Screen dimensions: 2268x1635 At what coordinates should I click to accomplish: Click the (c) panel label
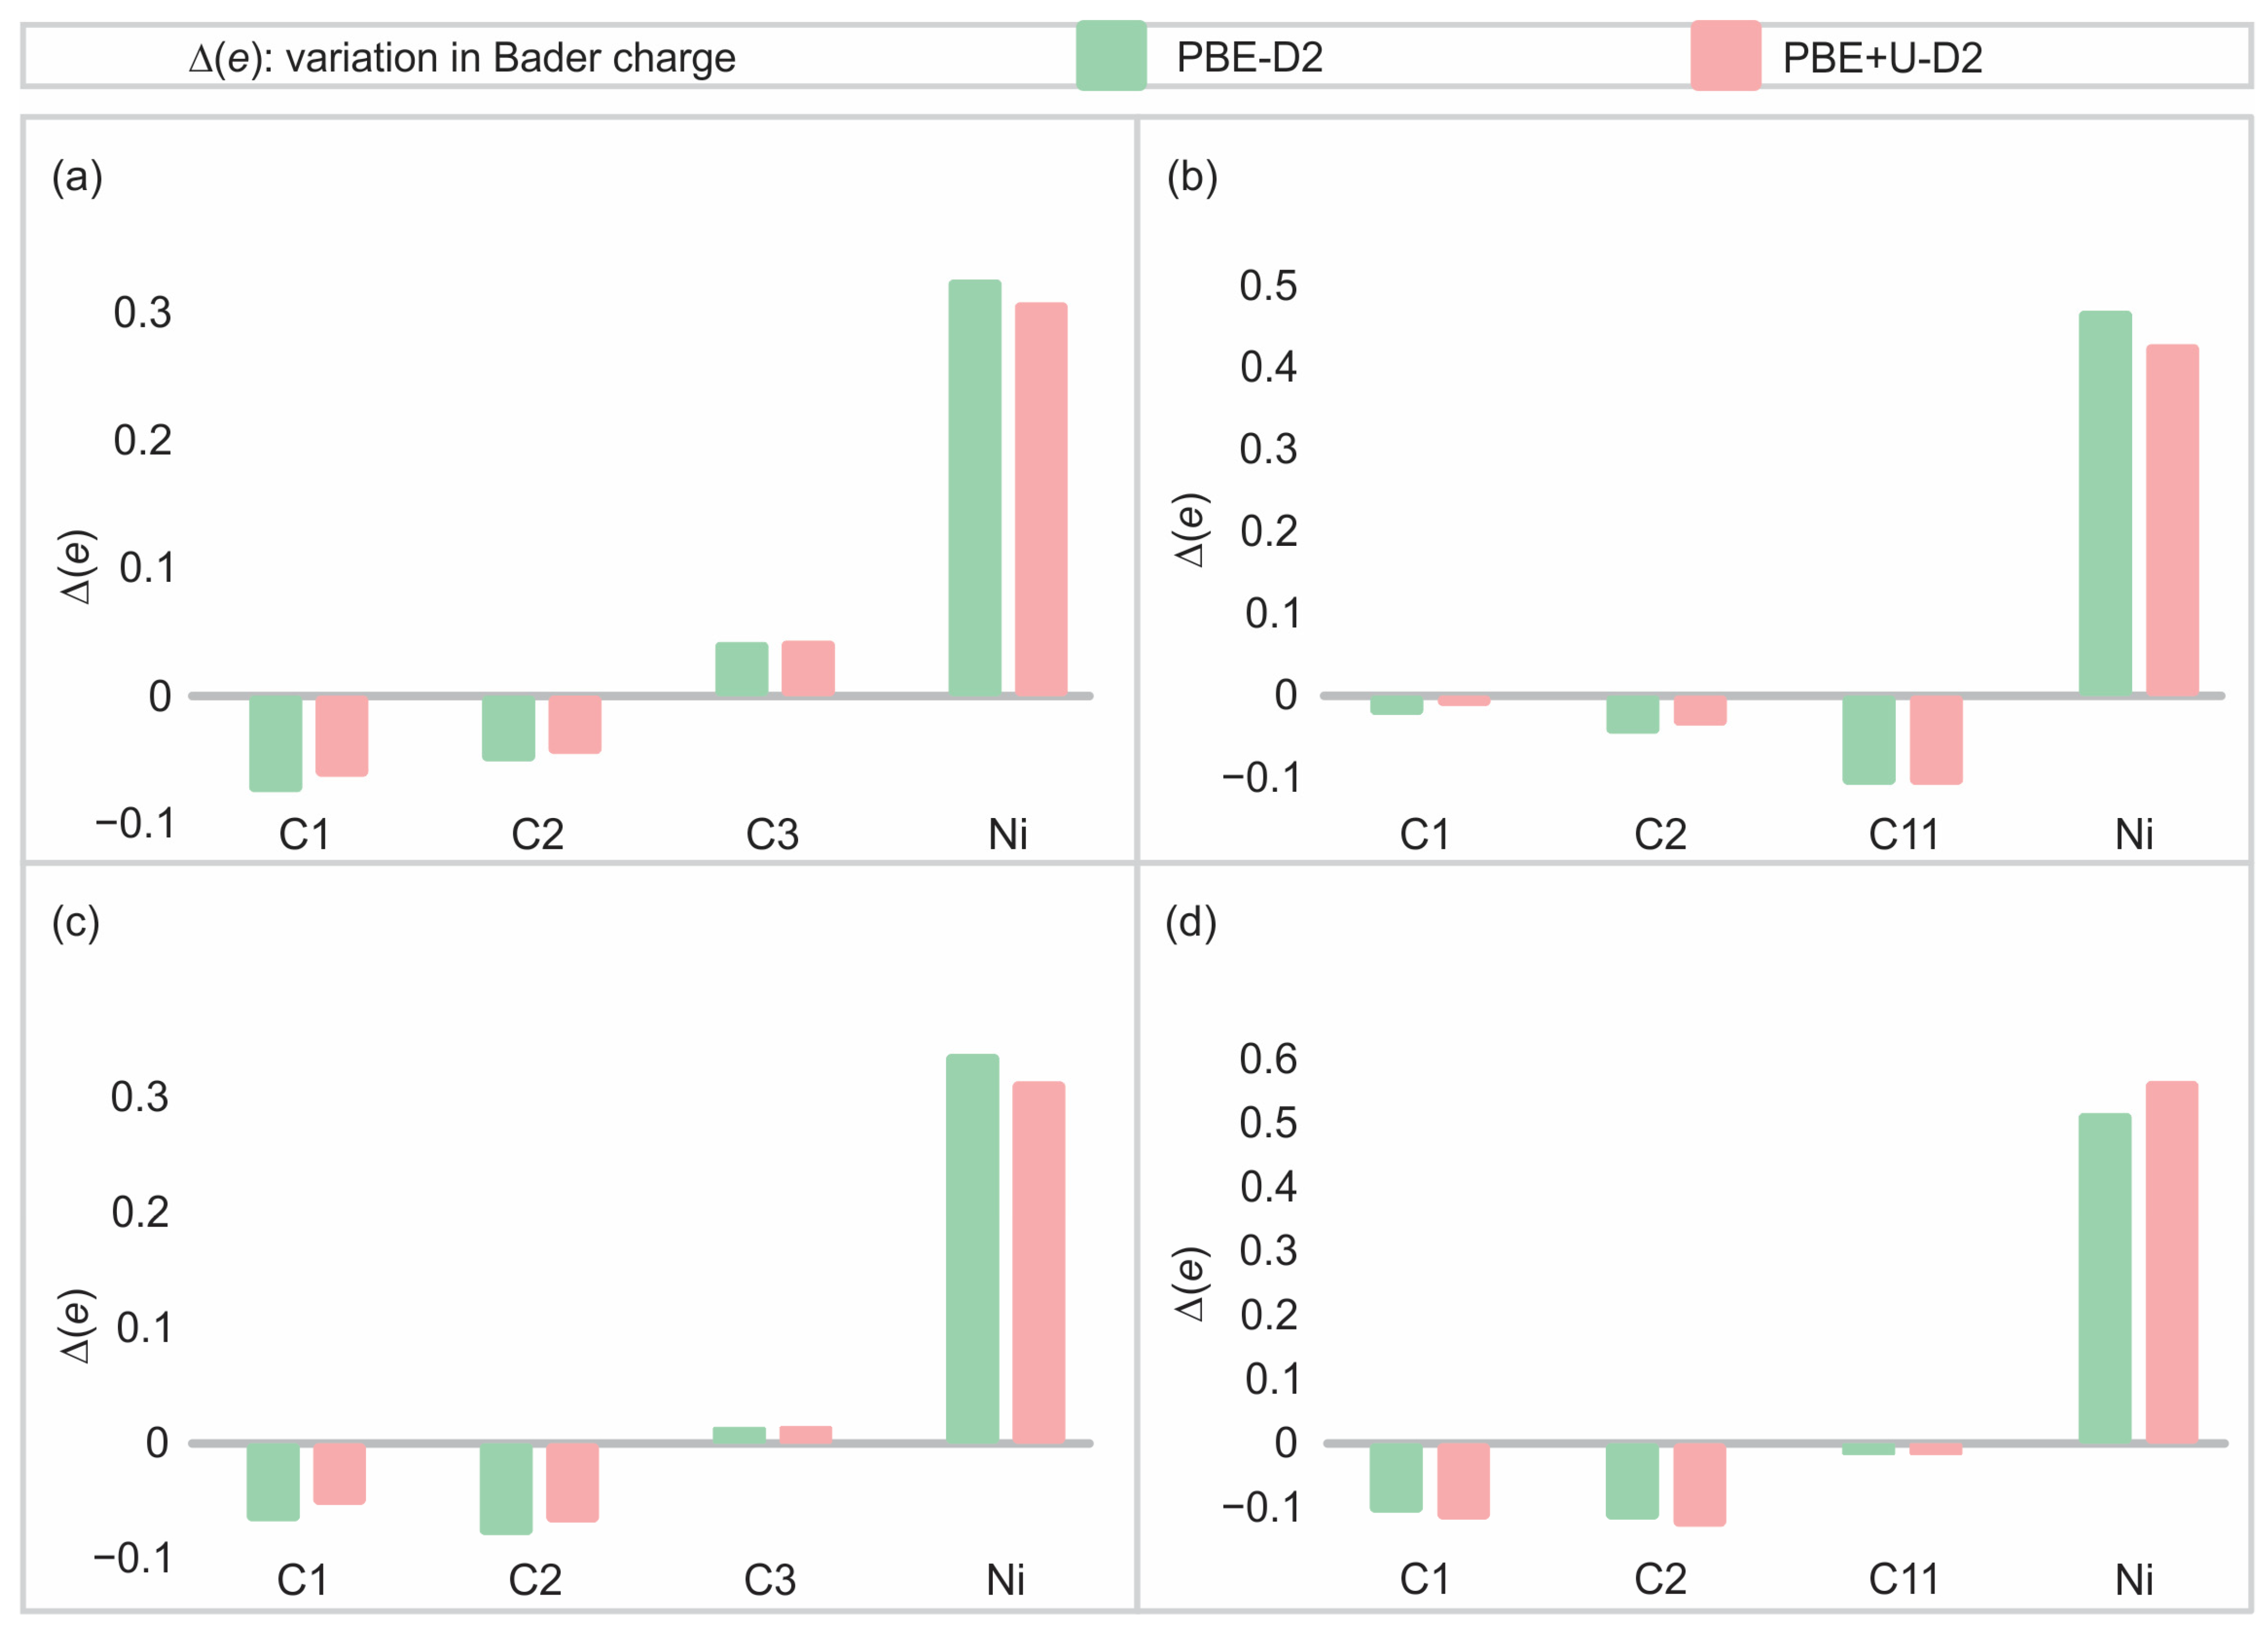pos(76,922)
